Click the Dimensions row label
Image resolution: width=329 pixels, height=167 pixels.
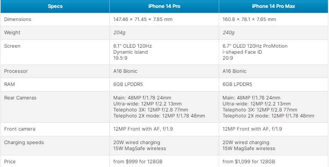(x=18, y=19)
